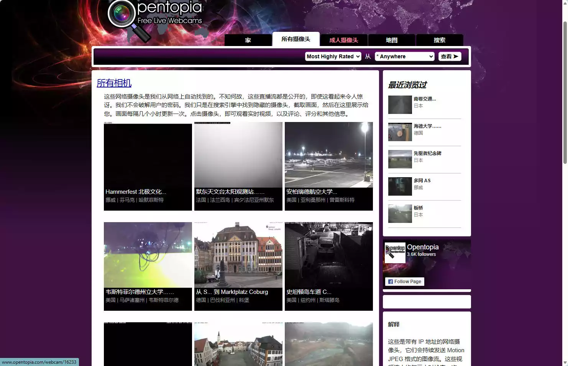Click the 板桥 text link
The image size is (568, 366).
418,208
